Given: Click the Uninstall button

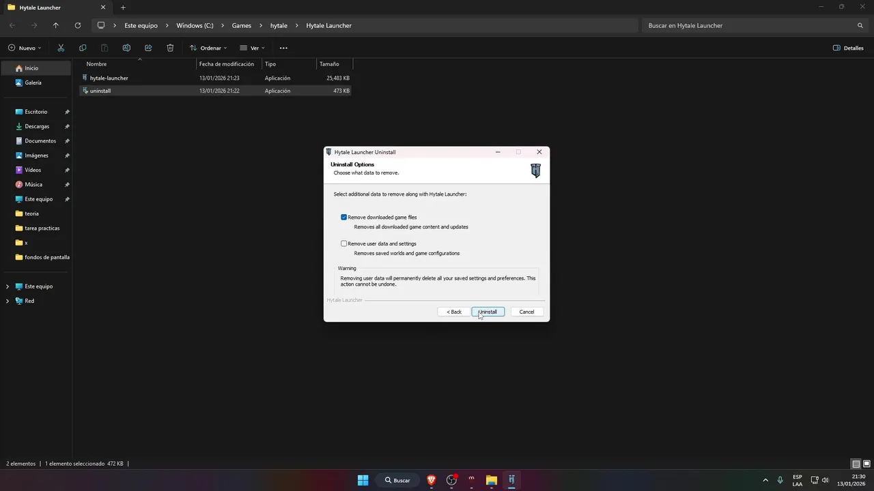Looking at the screenshot, I should coord(488,312).
